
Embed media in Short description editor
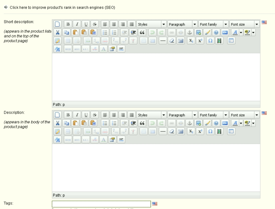[219, 41]
